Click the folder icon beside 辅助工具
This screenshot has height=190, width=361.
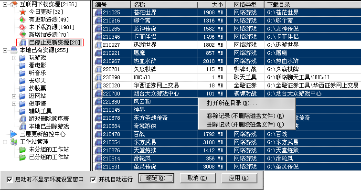click(x=22, y=111)
